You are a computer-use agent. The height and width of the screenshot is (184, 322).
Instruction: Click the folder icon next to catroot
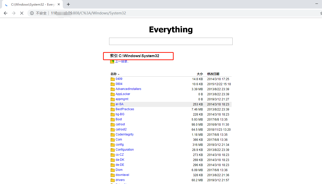click(112, 124)
